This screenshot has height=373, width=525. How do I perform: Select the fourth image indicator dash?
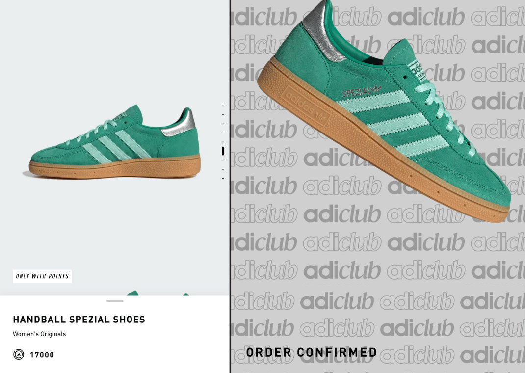pyautogui.click(x=223, y=133)
